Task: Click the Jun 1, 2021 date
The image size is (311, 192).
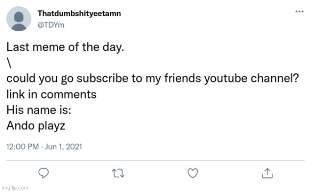Action: (x=64, y=147)
